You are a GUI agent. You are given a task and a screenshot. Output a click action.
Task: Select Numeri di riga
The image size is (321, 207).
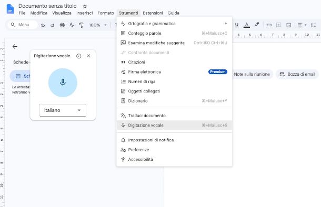(174, 81)
